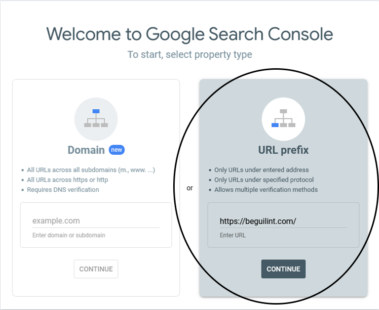Click the blue 'new' badge beside Domain
The height and width of the screenshot is (310, 379).
(116, 150)
